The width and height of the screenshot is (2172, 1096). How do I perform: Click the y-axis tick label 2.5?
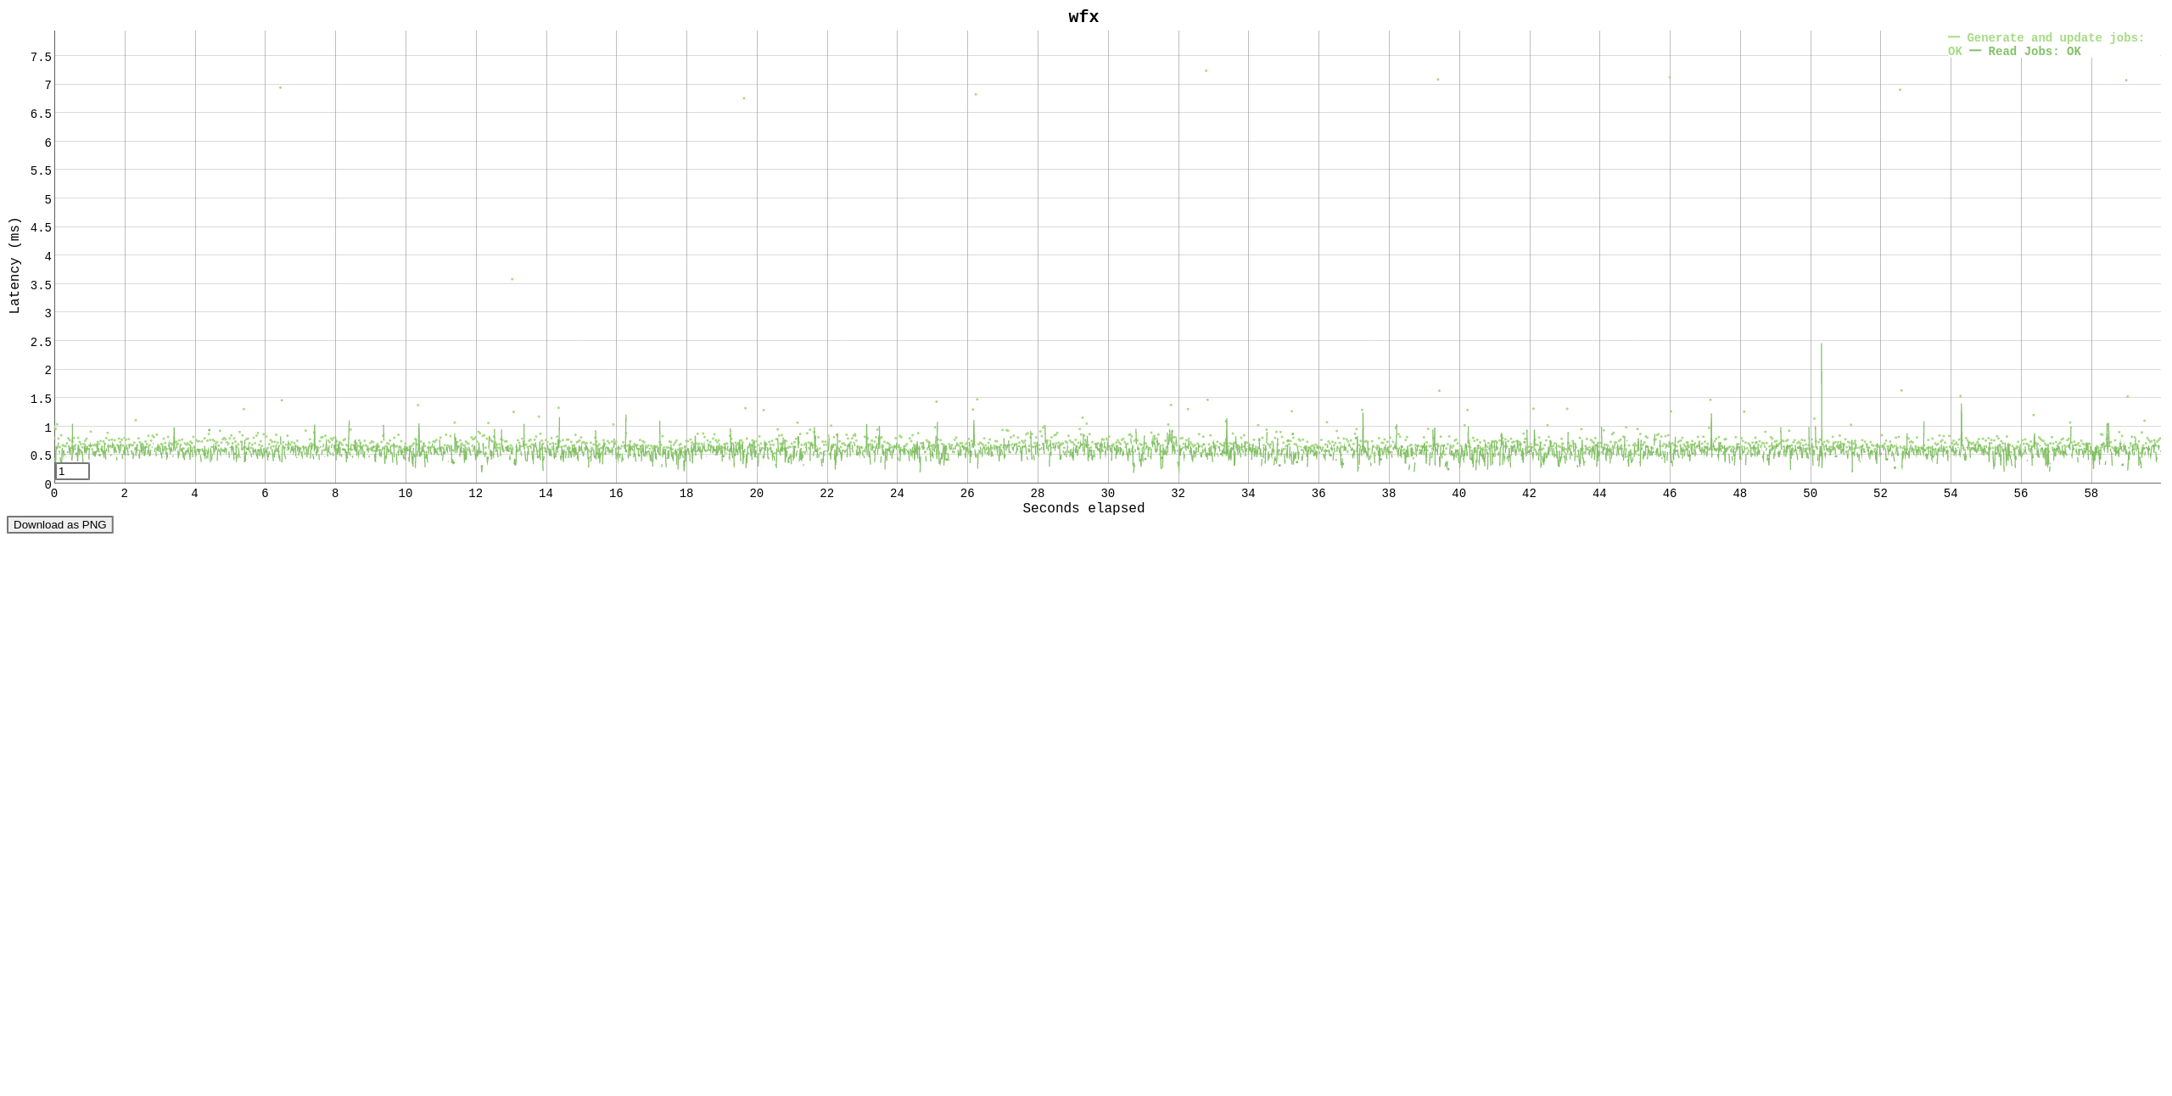pos(41,342)
